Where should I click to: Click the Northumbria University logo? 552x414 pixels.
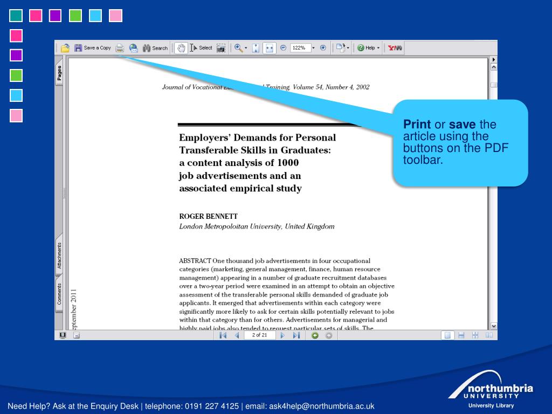[491, 389]
